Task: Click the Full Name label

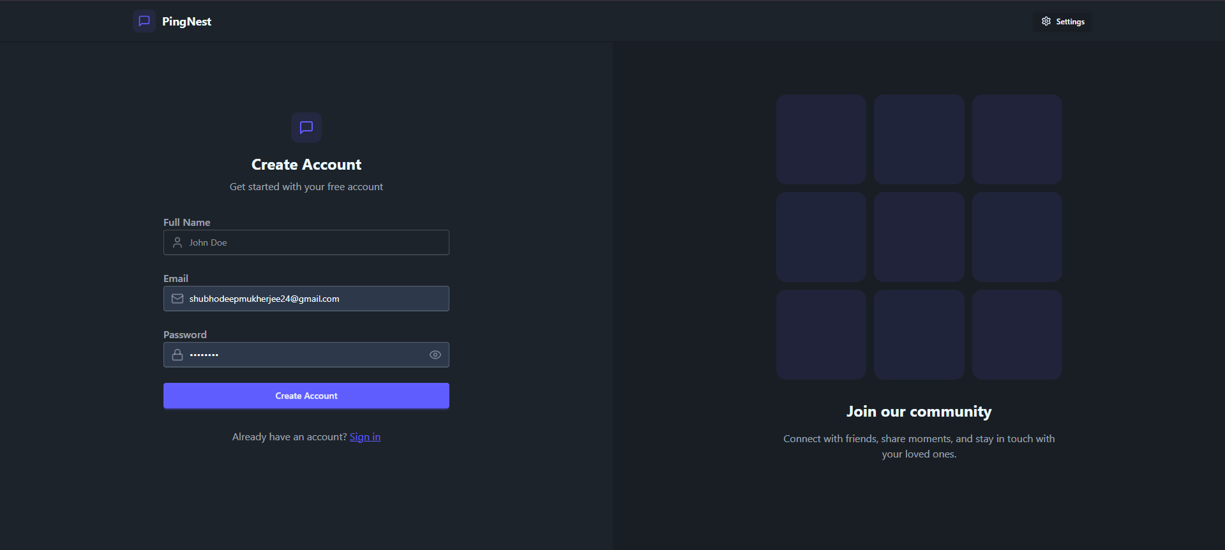Action: [187, 223]
